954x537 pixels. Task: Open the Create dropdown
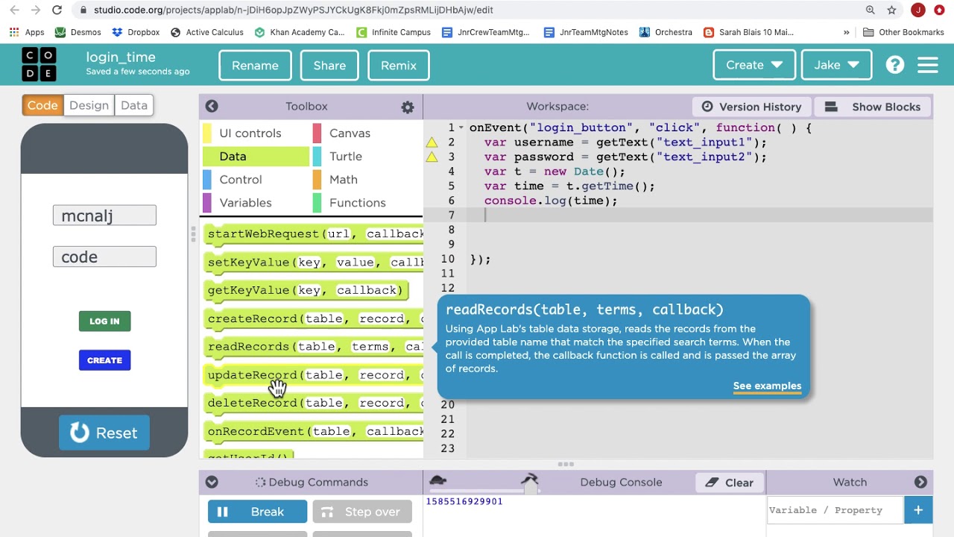click(x=754, y=65)
